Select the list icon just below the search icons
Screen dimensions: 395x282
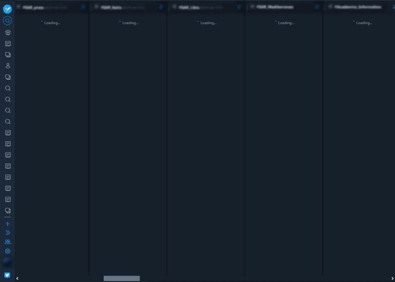coord(8,132)
